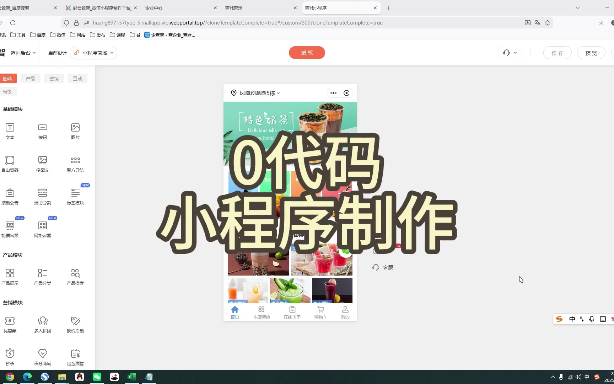614x384 pixels.
Task: Open the 小程序商城 design dropdown
Action: [x=94, y=53]
